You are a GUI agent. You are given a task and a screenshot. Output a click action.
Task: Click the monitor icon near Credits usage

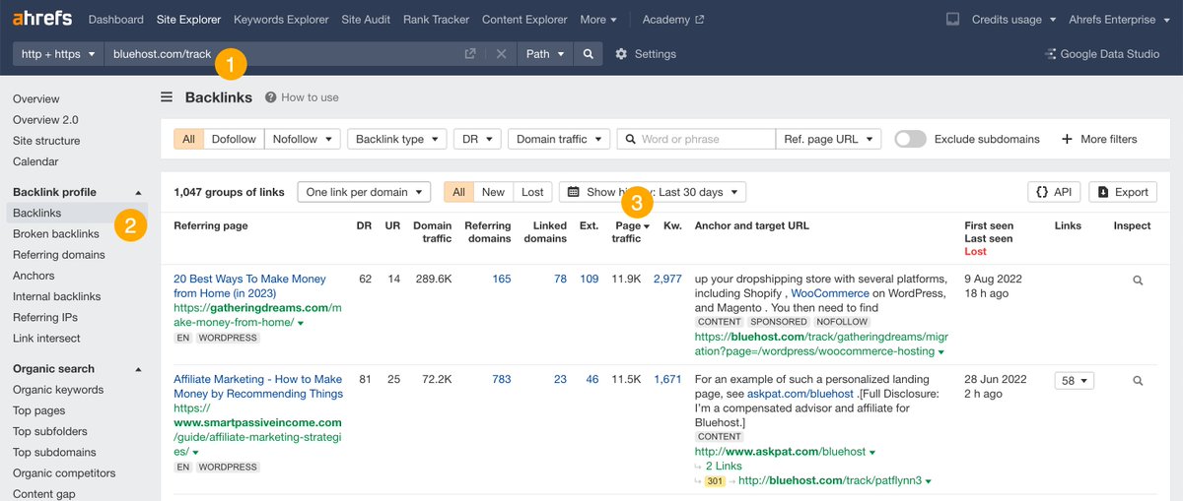(x=952, y=20)
